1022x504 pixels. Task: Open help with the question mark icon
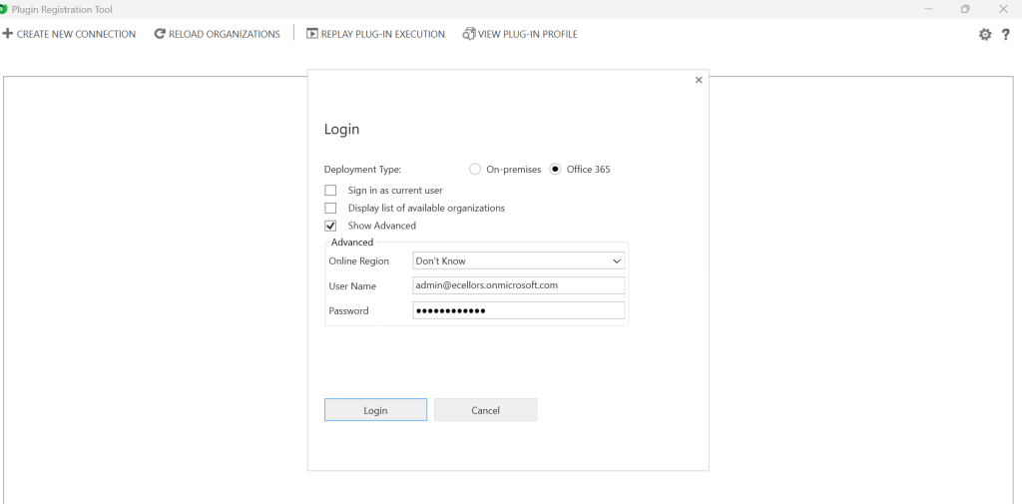coord(1006,34)
